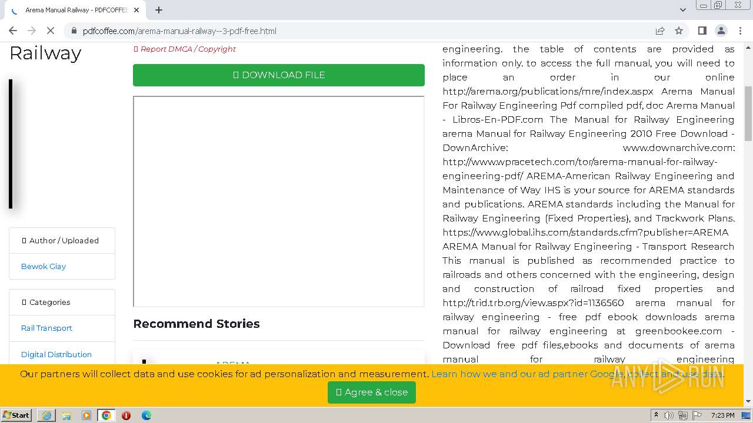Open the network tray icon
The height and width of the screenshot is (423, 753).
point(683,415)
